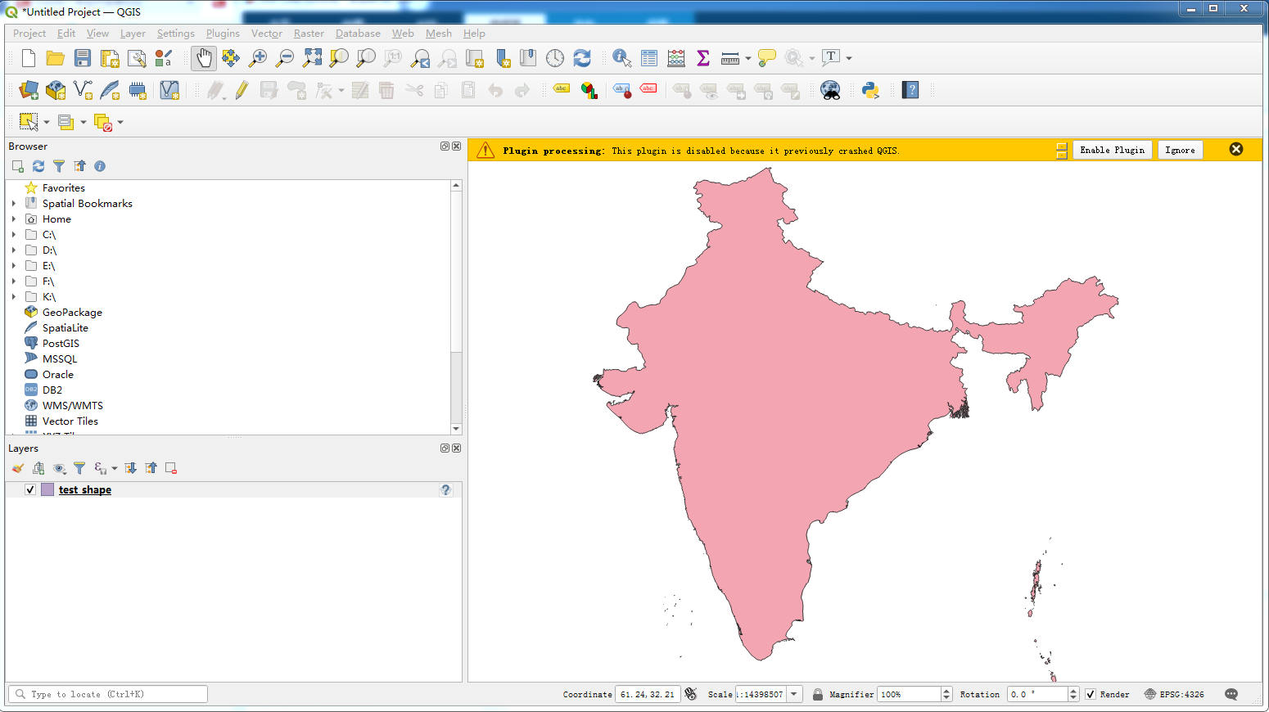1269x712 pixels.
Task: Click the Zoom In tool
Action: click(x=257, y=58)
